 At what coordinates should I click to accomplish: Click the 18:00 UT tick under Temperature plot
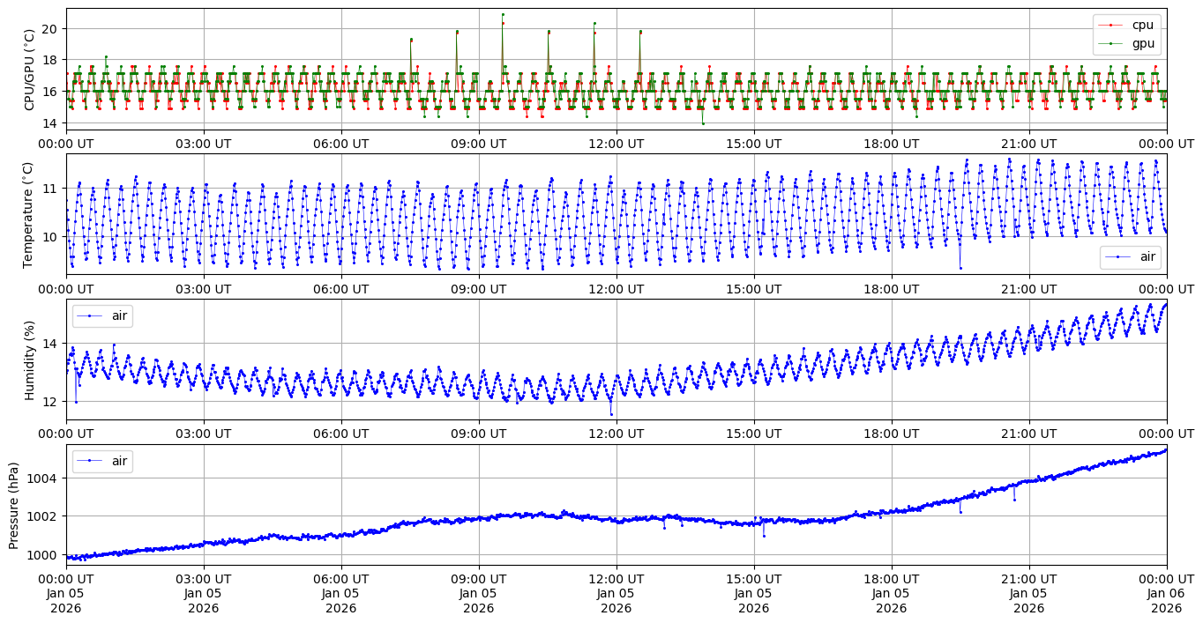(x=891, y=288)
